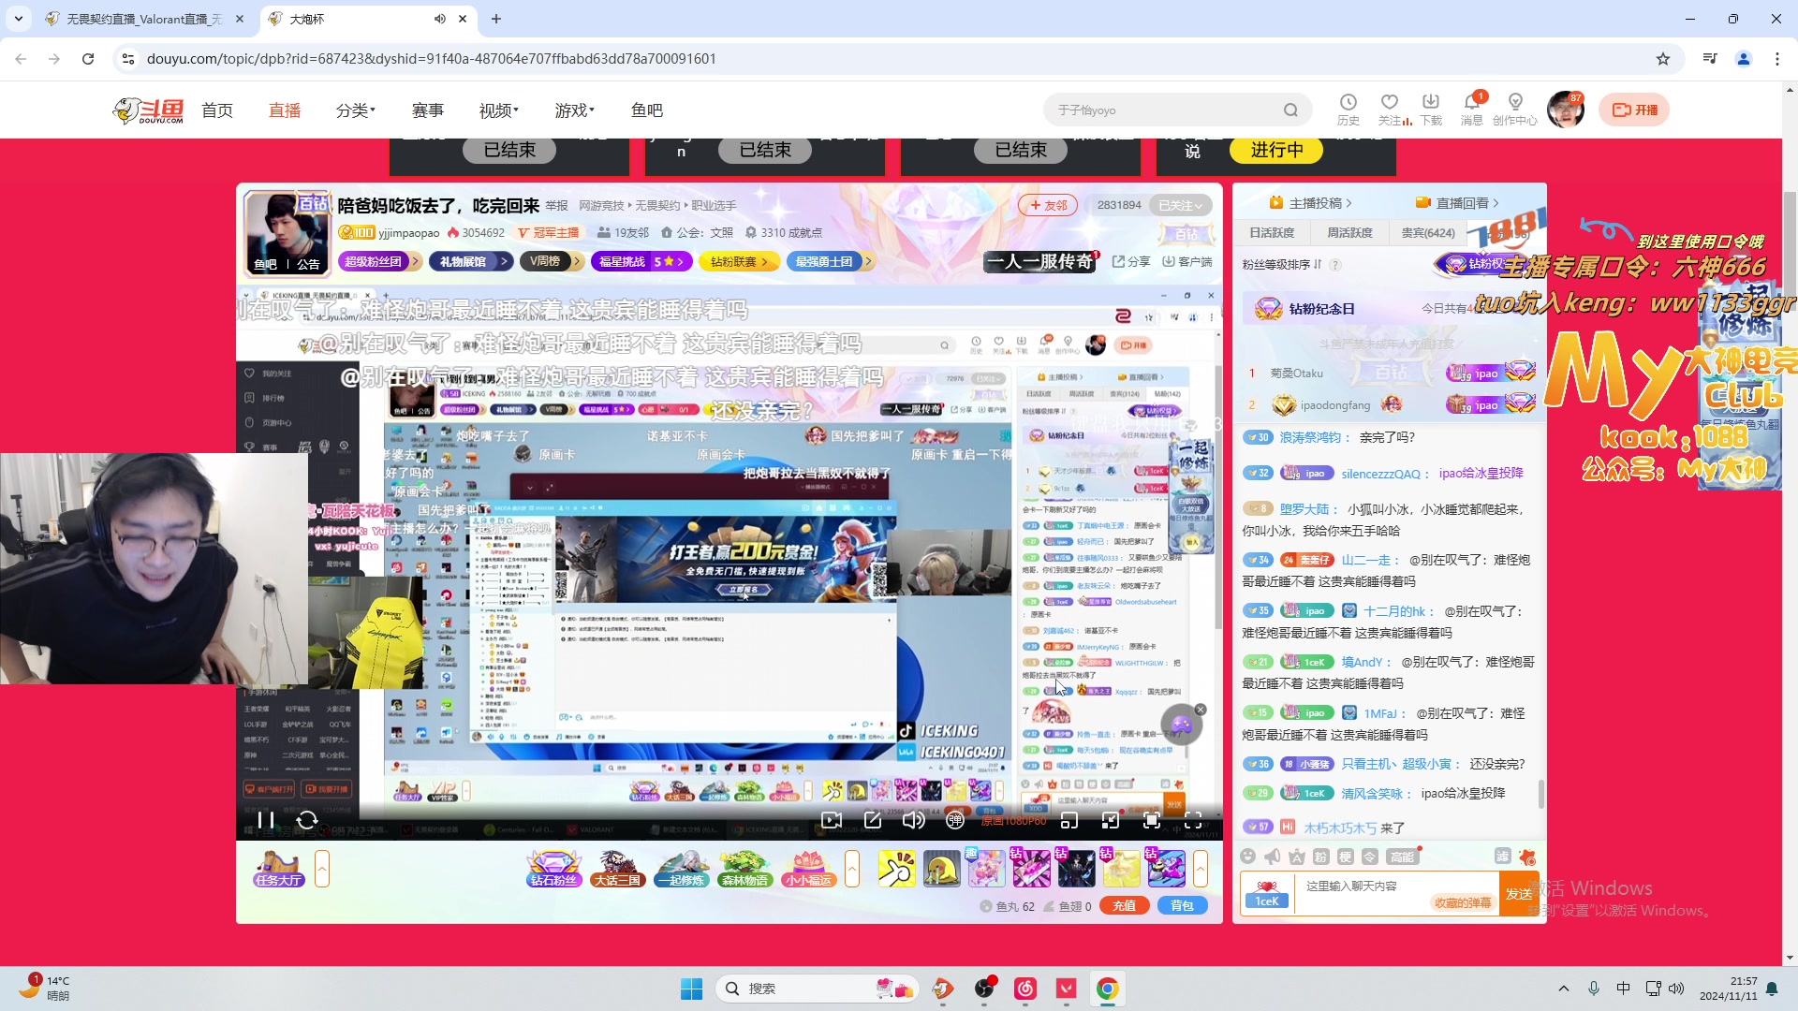Switch to the 日活跃度 tab
Viewport: 1798px width, 1011px height.
pos(1272,232)
